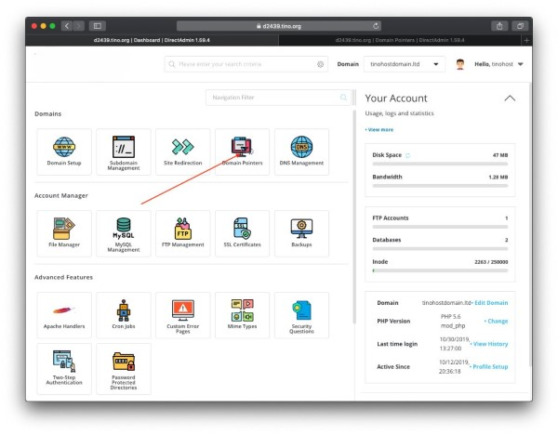Open Cron Jobs
Screen dimensions: 558x435
[x=124, y=315]
